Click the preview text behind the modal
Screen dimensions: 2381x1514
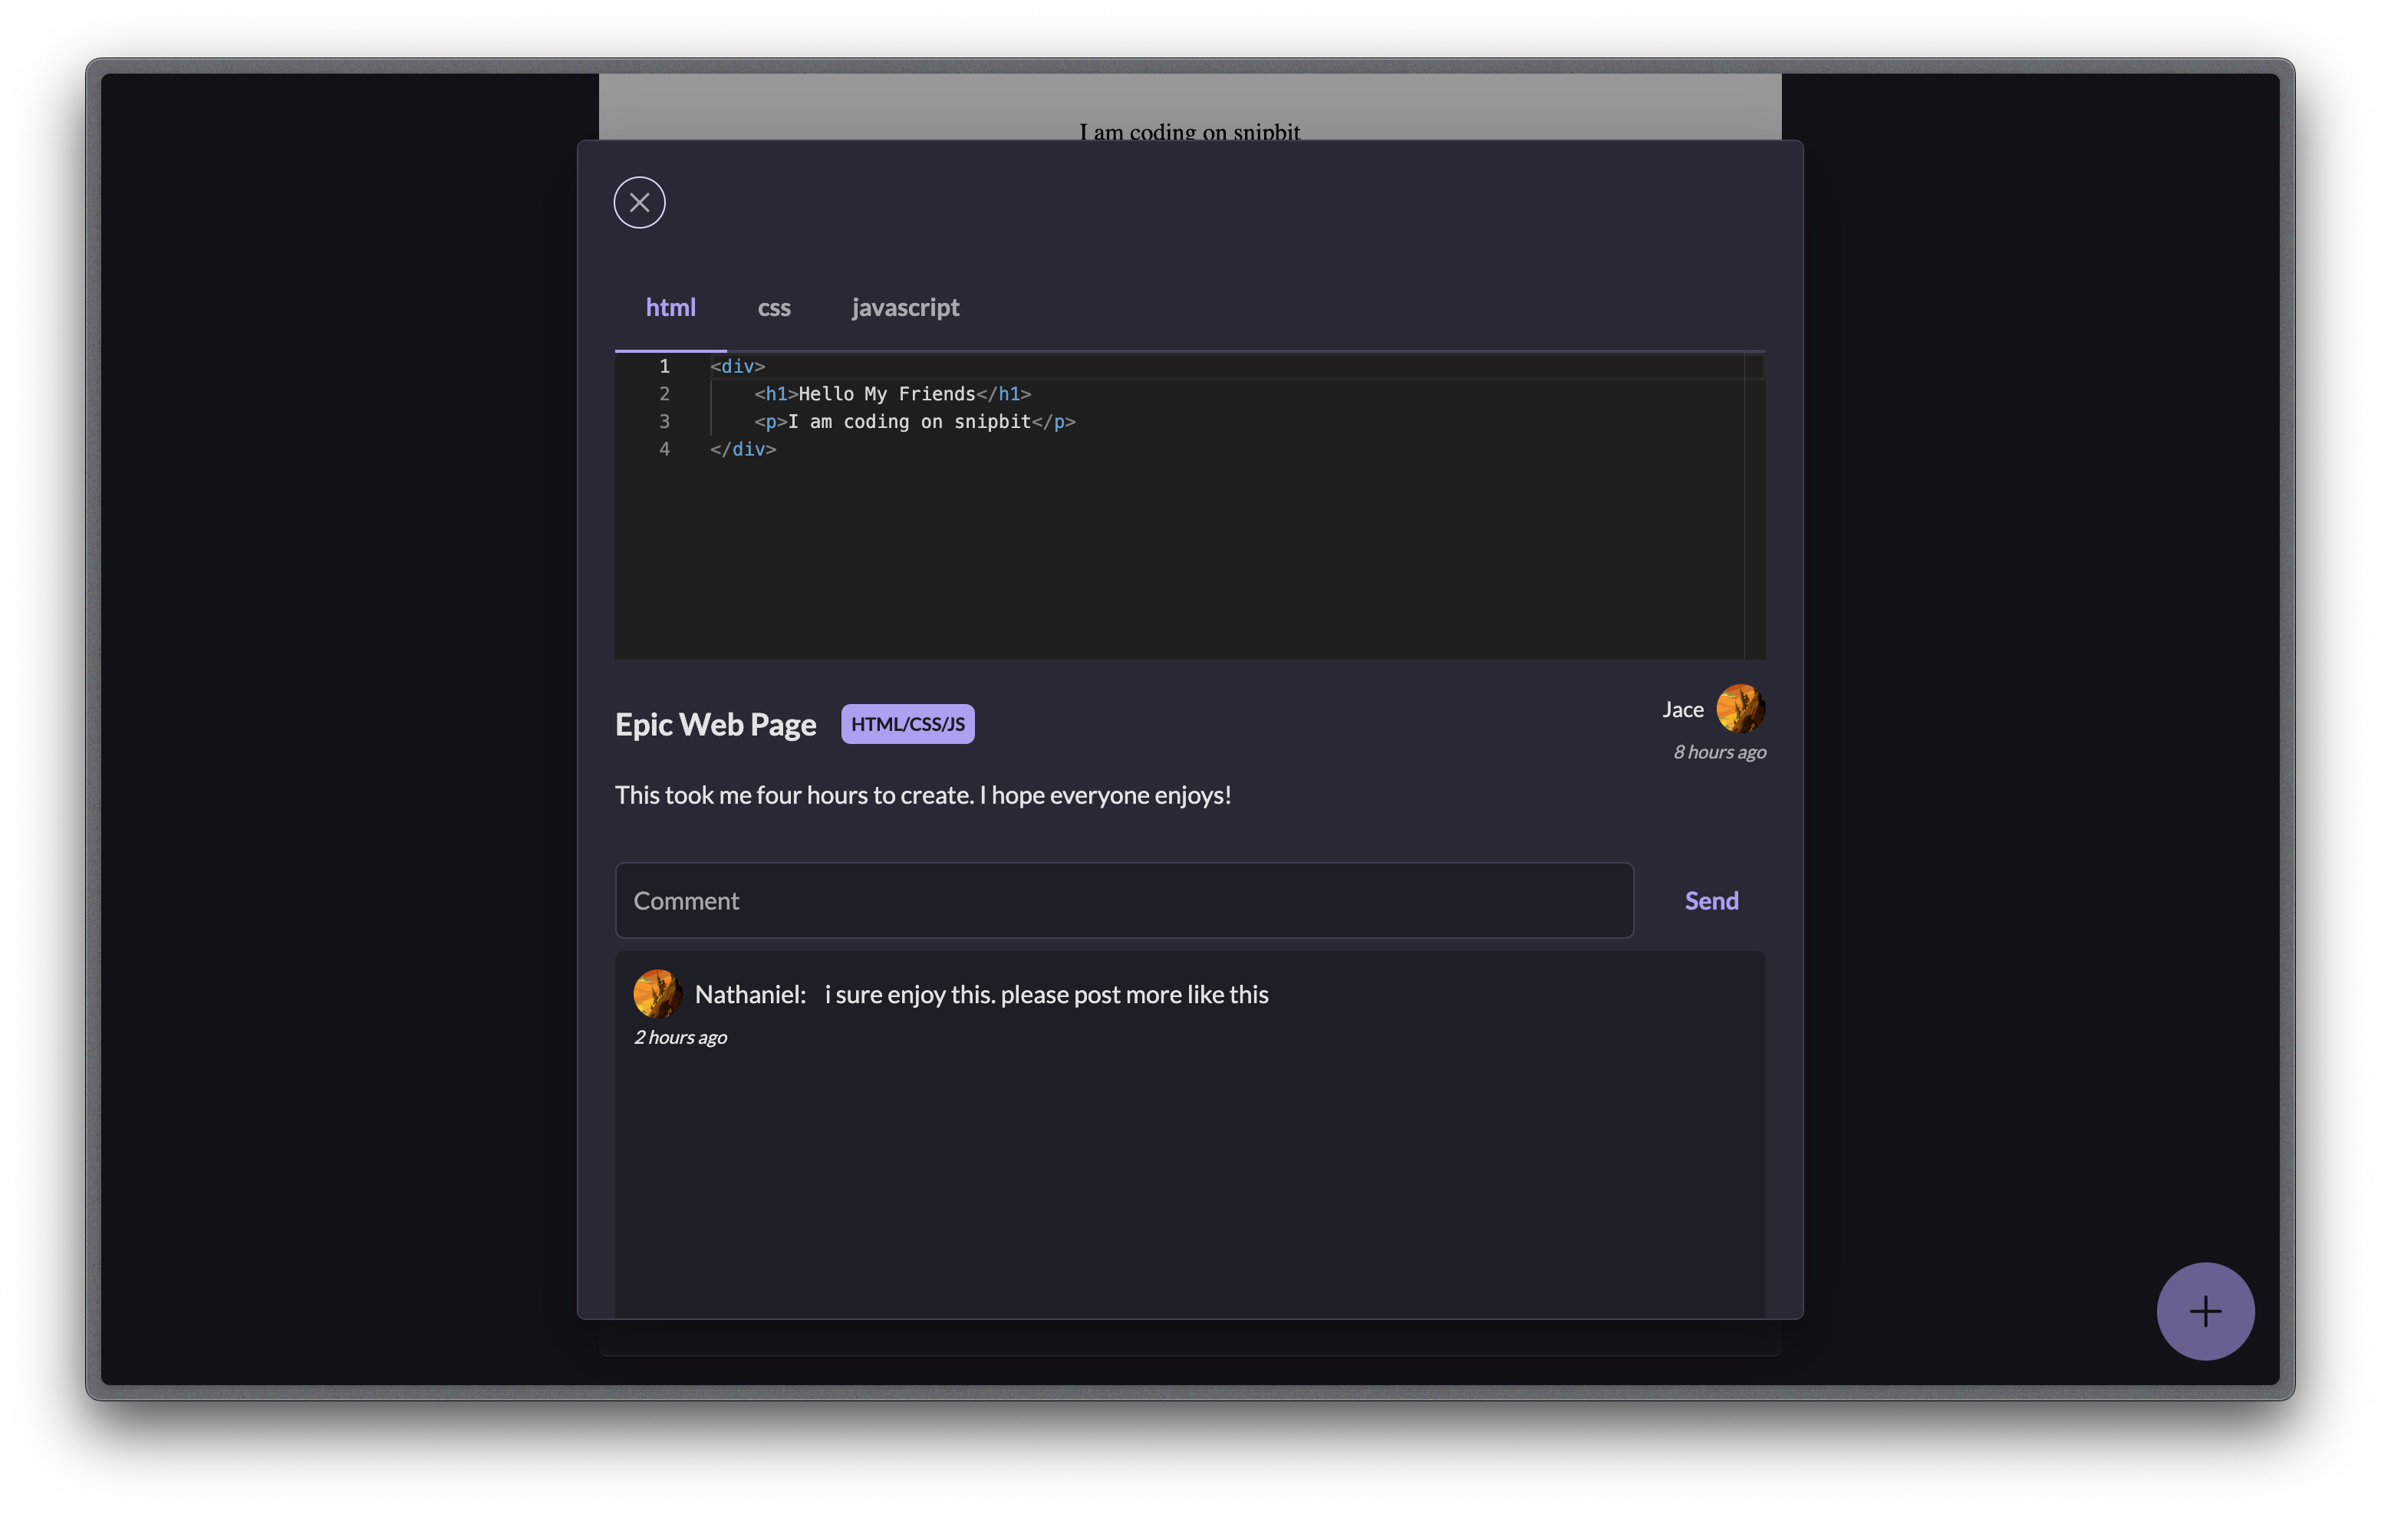tap(1188, 130)
